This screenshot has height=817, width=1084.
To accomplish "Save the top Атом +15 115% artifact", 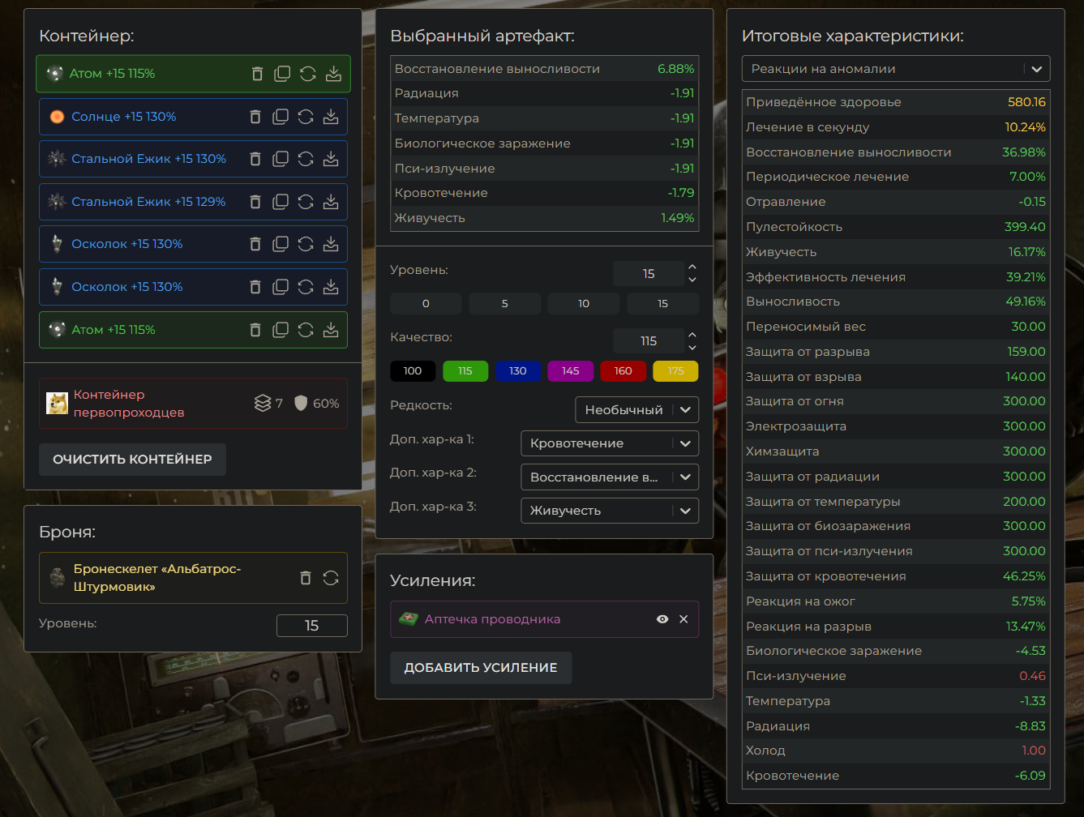I will (x=333, y=74).
